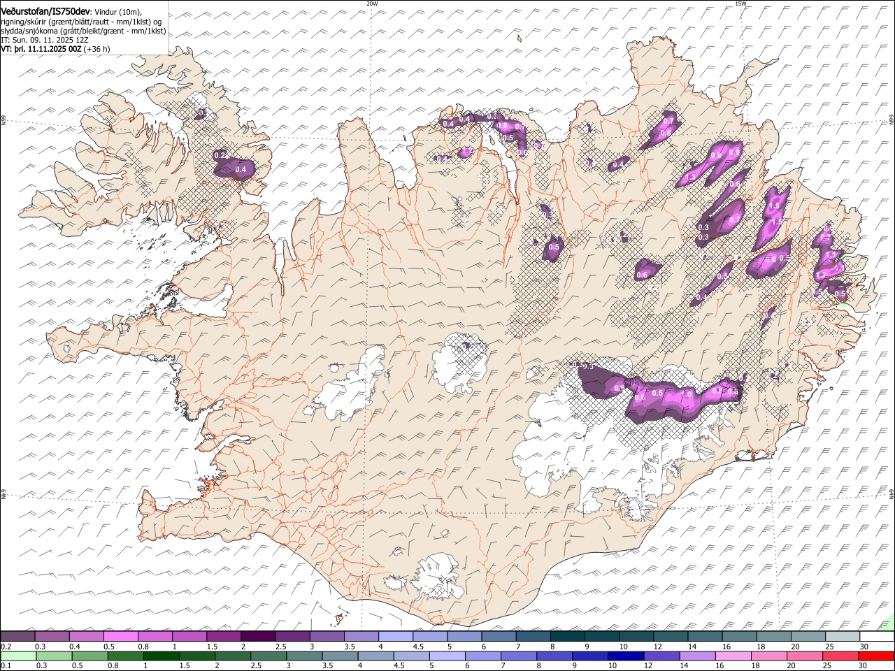Select light lavender top-row swatch starting at 4
This screenshot has height=671, width=895.
(x=395, y=636)
